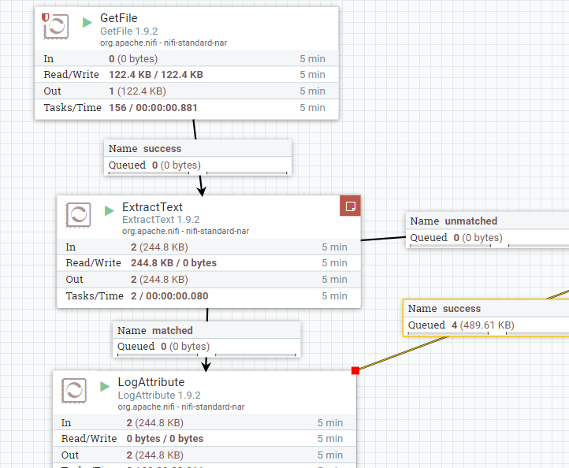Click the ExtractText processor icon

pos(78,215)
